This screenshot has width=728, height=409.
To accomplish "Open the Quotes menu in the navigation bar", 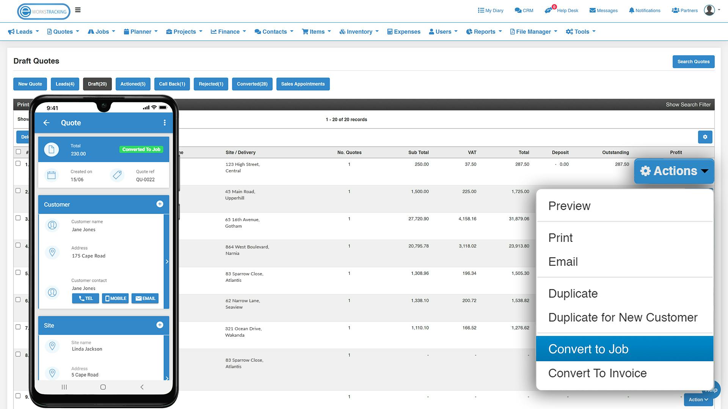I will (x=63, y=31).
